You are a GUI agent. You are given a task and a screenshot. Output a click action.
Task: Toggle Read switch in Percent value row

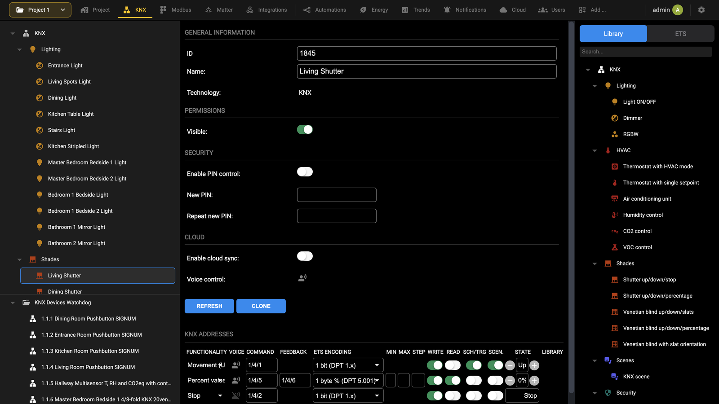pos(453,381)
